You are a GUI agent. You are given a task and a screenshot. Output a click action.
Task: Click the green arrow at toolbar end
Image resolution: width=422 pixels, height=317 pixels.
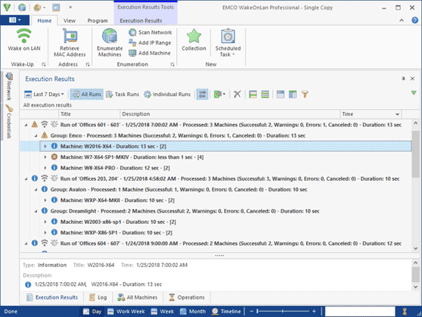414,93
